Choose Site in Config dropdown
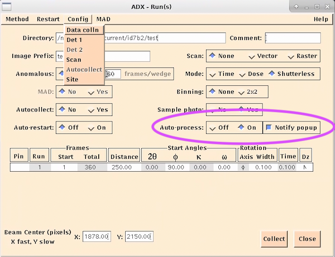 click(x=73, y=80)
